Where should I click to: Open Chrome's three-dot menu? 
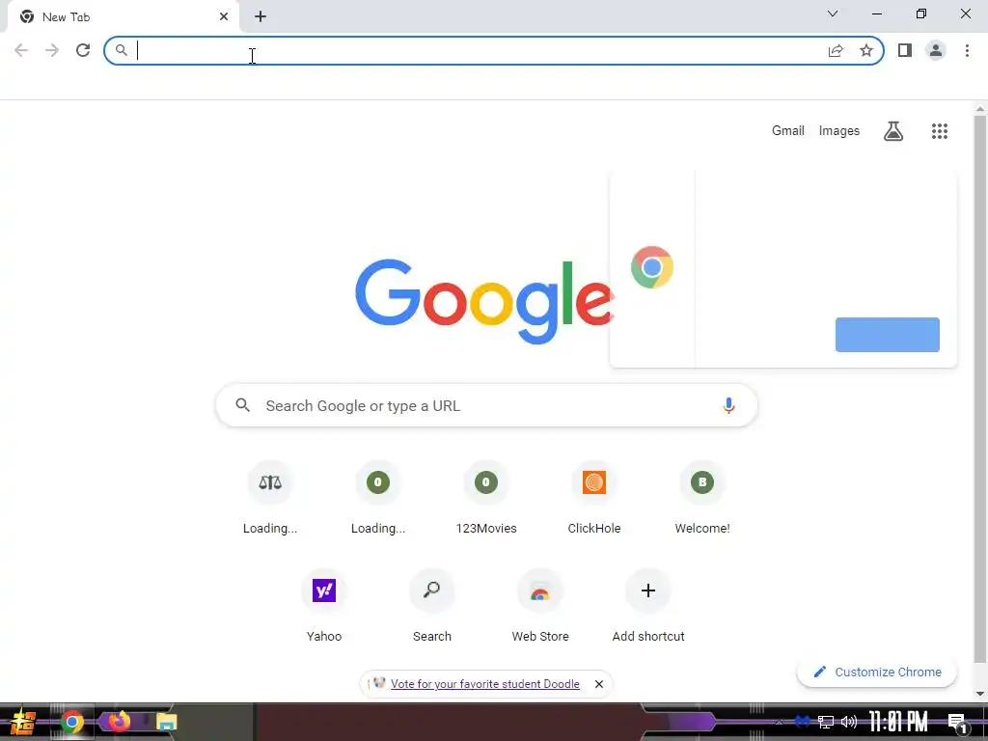967,50
